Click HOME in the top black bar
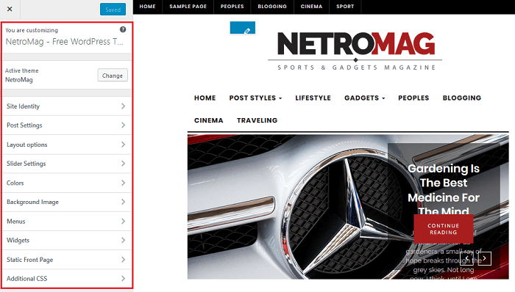515x292 pixels. click(147, 7)
